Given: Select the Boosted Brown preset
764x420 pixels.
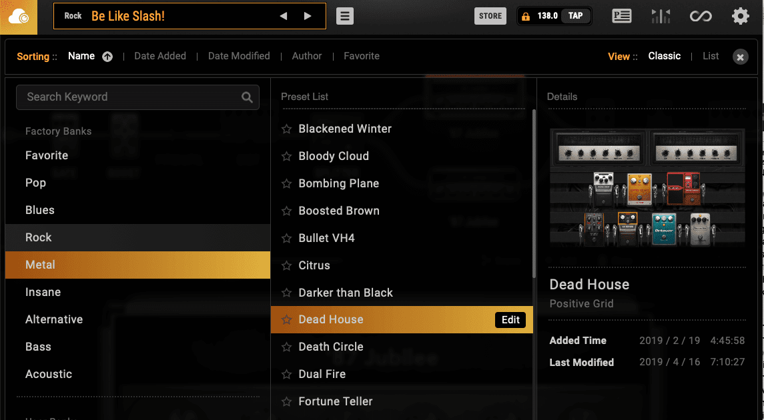Looking at the screenshot, I should 402,211.
